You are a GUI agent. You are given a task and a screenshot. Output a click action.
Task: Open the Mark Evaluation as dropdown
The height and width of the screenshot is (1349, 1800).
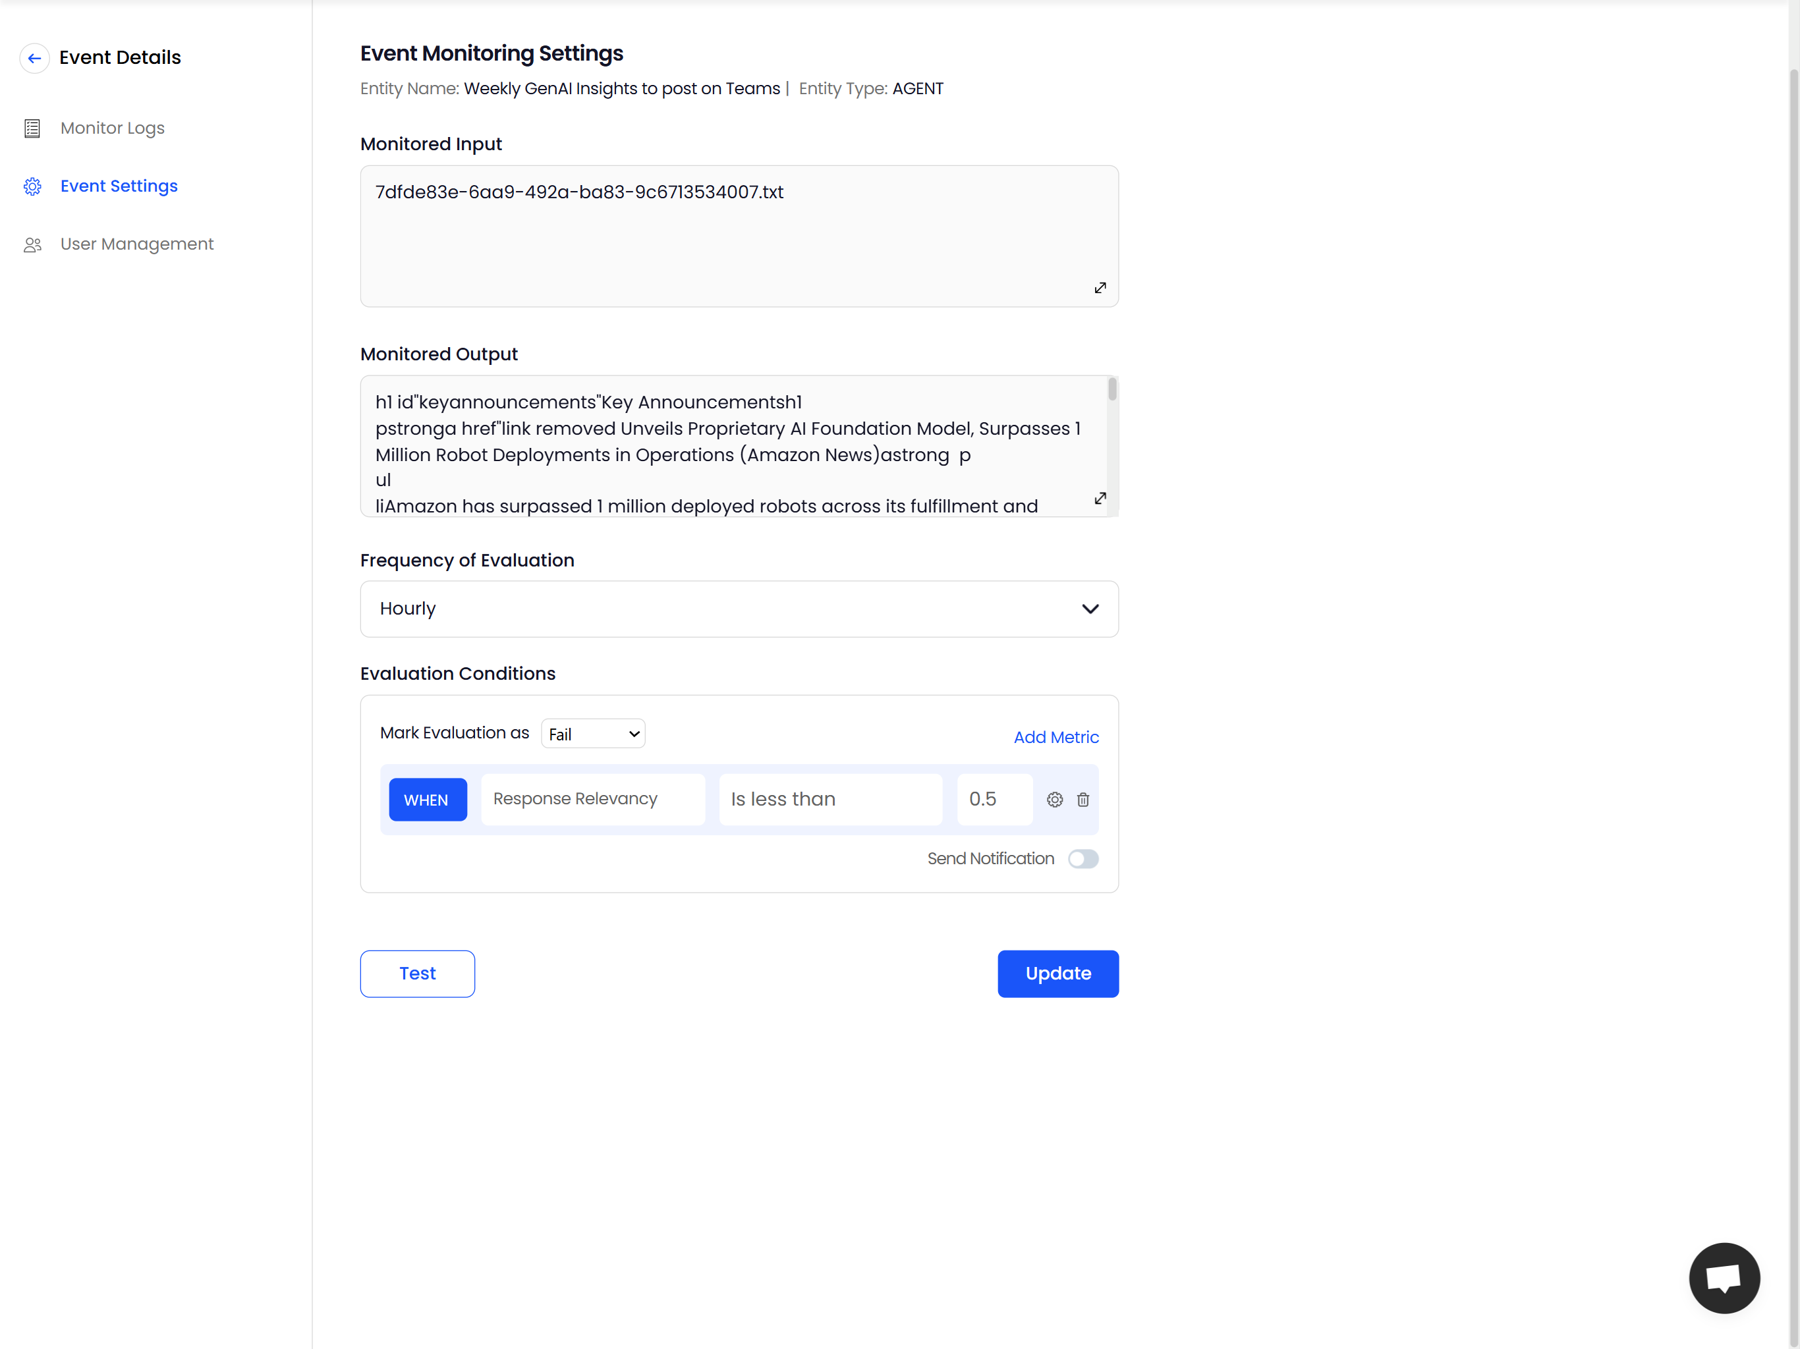pyautogui.click(x=593, y=734)
